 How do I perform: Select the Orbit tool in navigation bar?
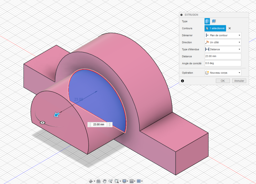coord(91,181)
